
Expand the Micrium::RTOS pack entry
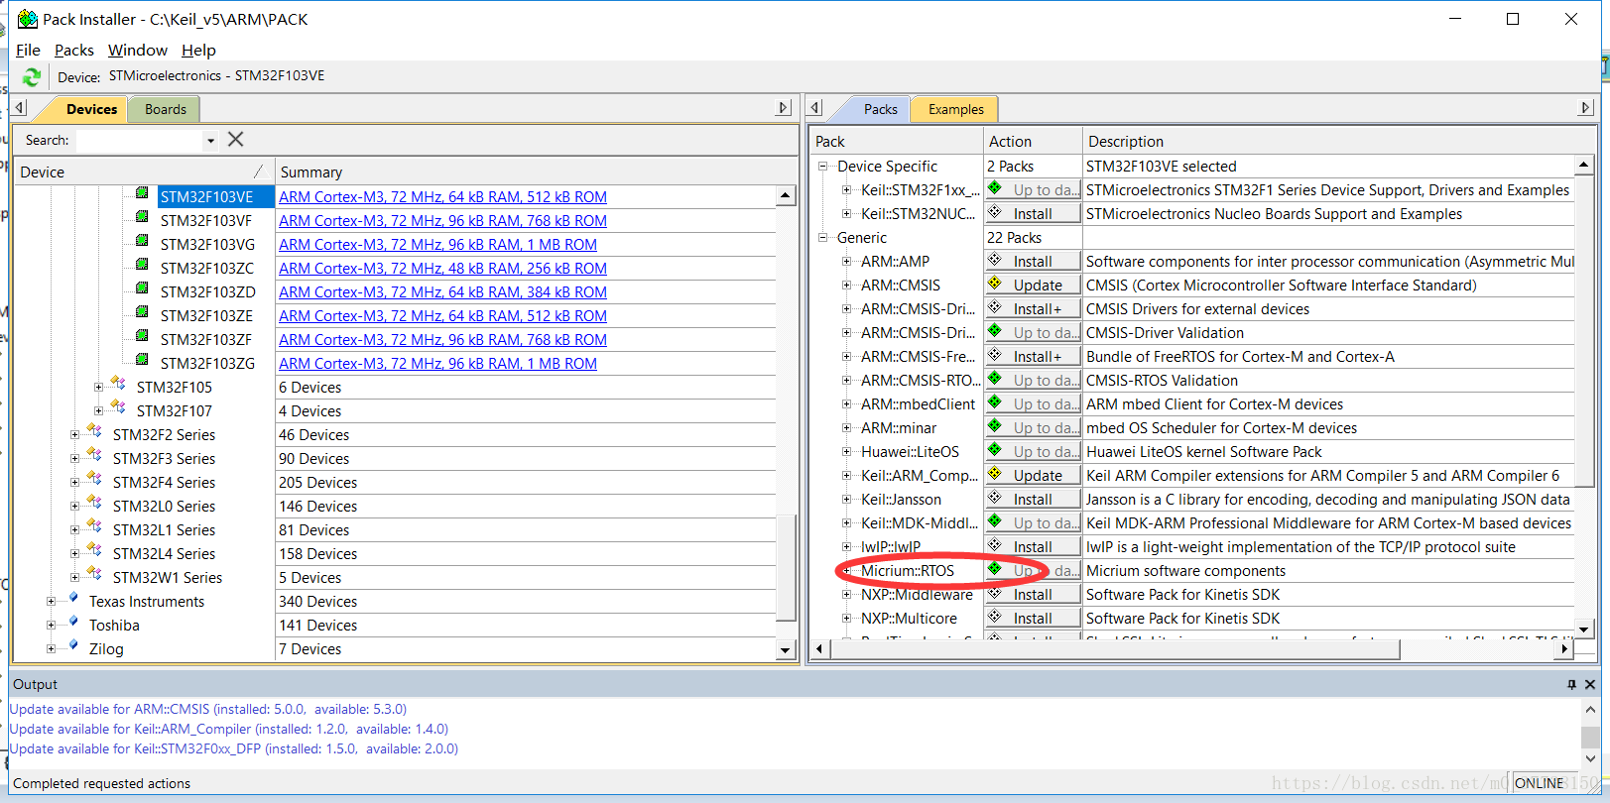tap(846, 571)
